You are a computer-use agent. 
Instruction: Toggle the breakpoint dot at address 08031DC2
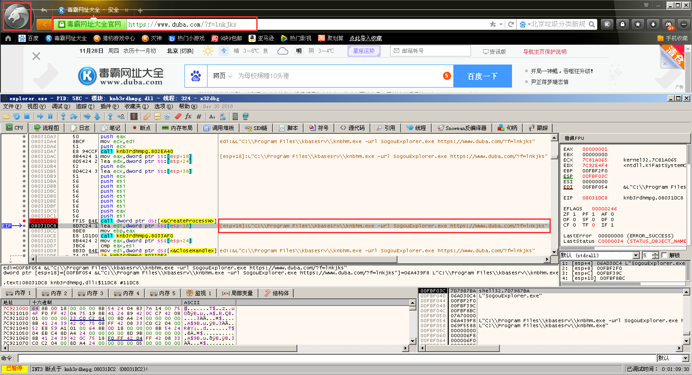24,221
